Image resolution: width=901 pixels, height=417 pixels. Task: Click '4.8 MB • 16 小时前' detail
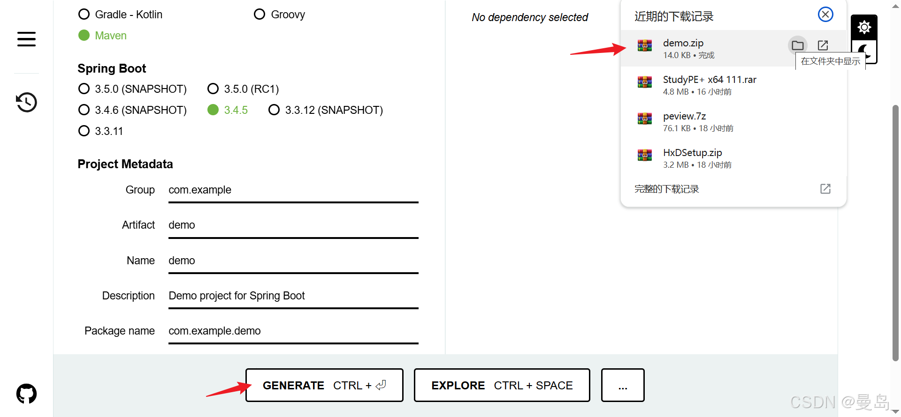697,92
